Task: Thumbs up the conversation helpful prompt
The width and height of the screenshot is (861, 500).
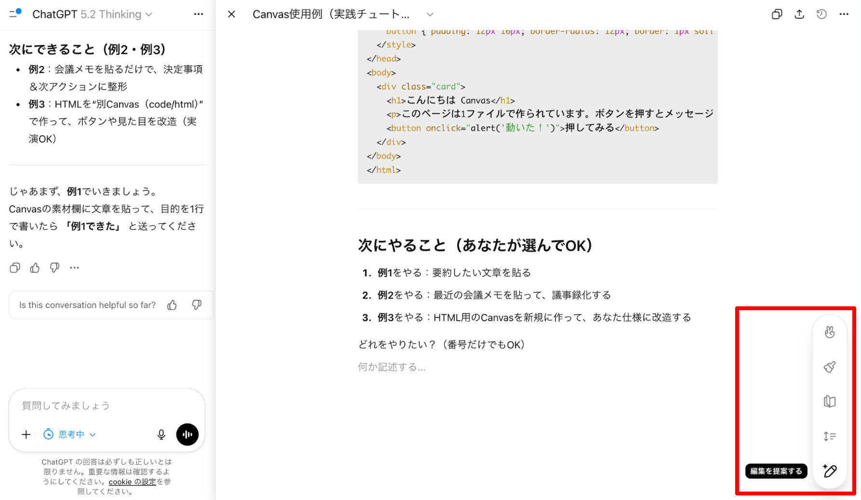Action: point(172,305)
